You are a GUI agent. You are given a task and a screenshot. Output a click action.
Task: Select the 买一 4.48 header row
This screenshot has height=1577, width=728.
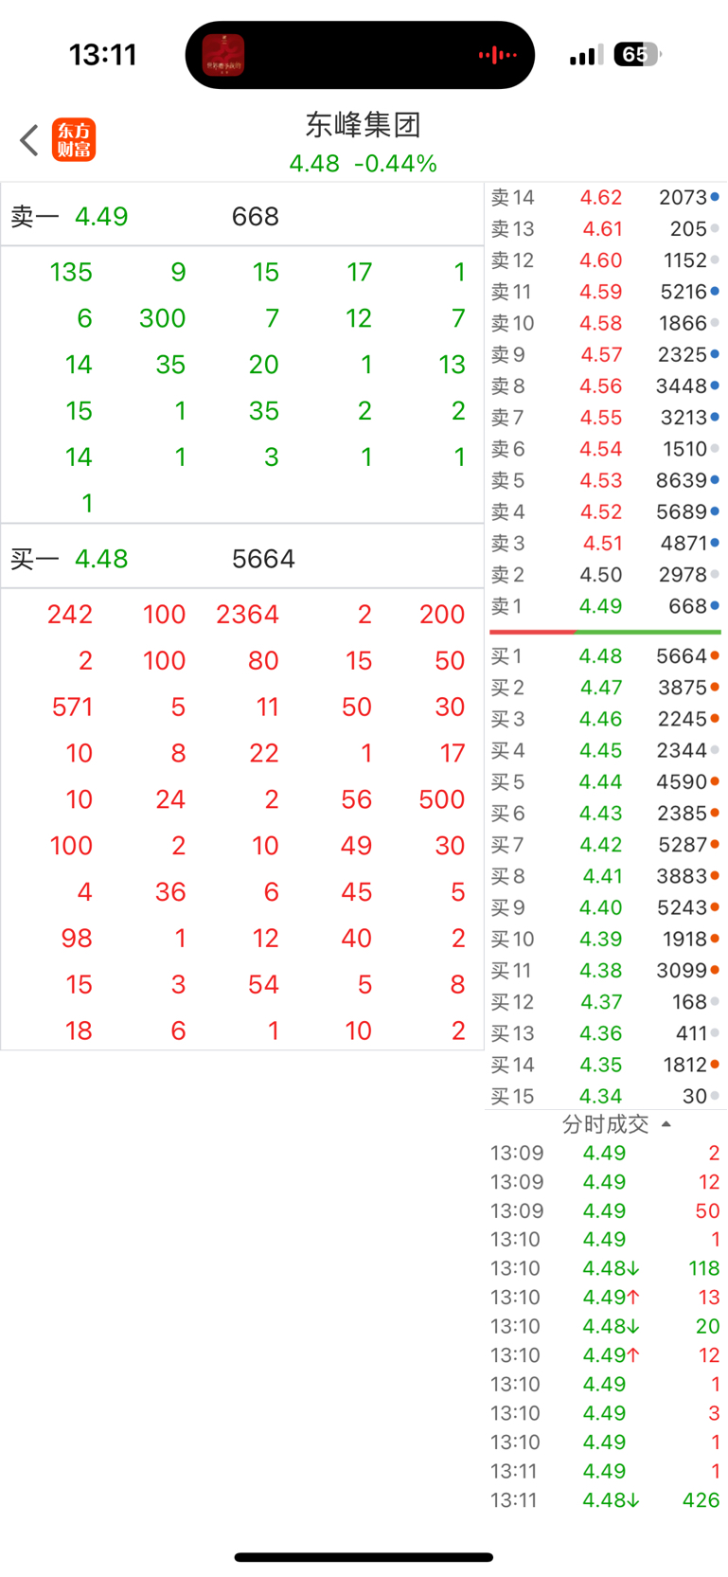[242, 559]
